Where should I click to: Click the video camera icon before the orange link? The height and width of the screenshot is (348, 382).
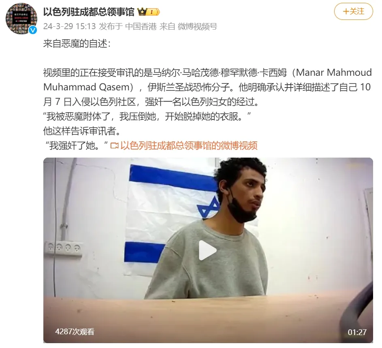114,145
